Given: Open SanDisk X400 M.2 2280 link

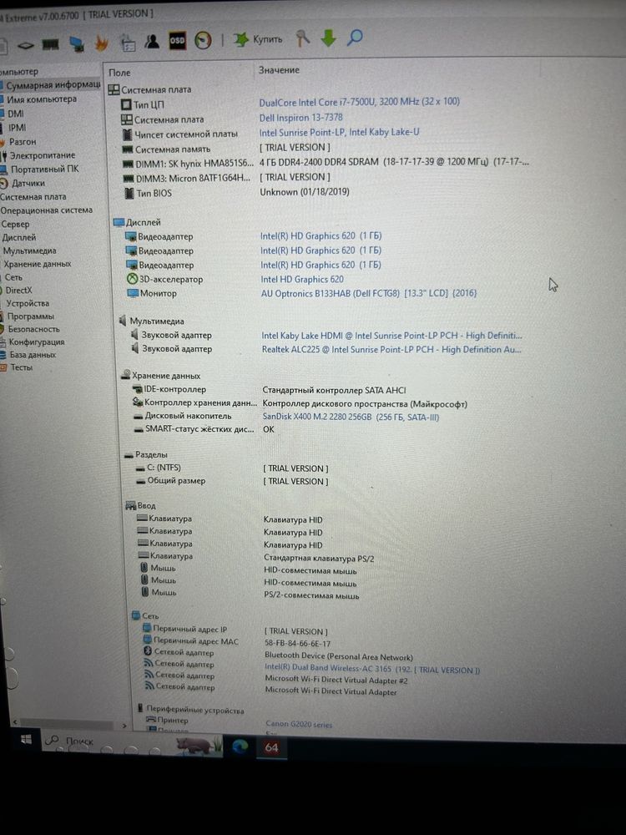Looking at the screenshot, I should click(x=351, y=417).
